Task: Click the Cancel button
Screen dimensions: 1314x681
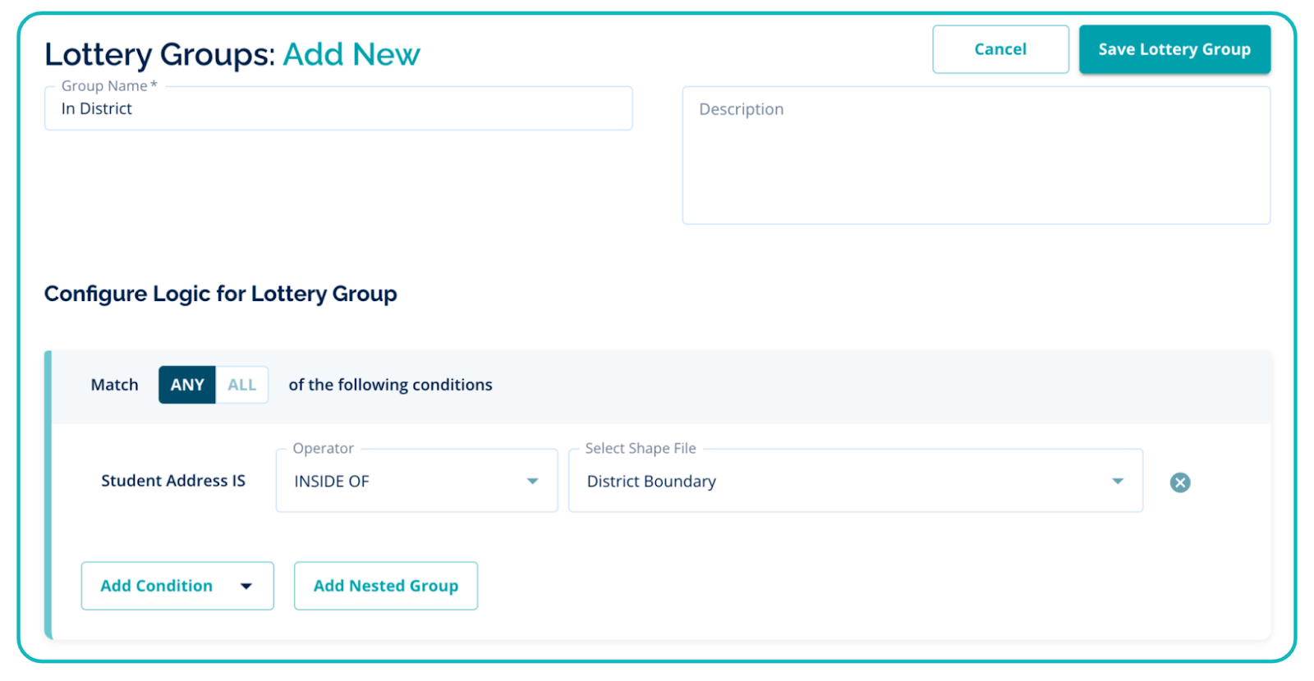Action: 1000,49
